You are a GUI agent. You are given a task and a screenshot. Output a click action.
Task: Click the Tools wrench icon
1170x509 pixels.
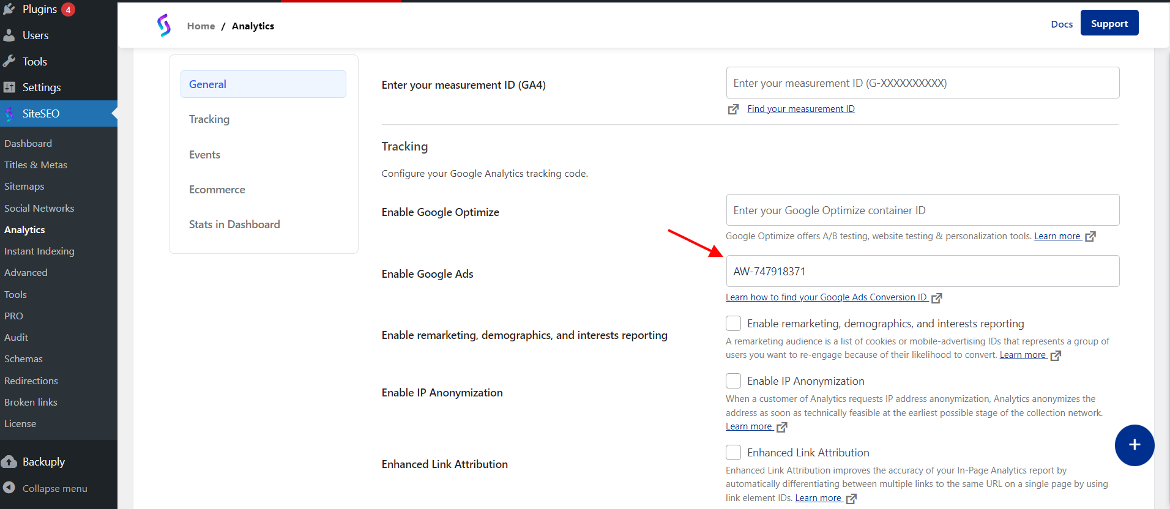[x=9, y=61]
